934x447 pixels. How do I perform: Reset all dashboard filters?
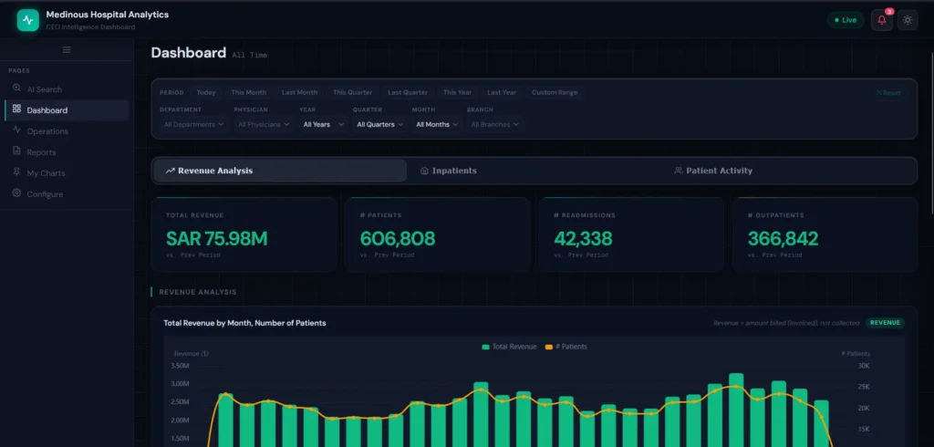tap(888, 92)
